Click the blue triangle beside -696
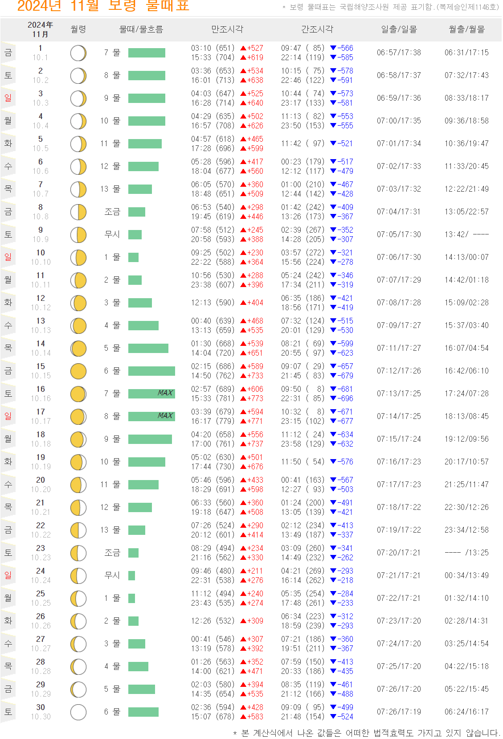The width and height of the screenshot is (503, 739). click(333, 398)
